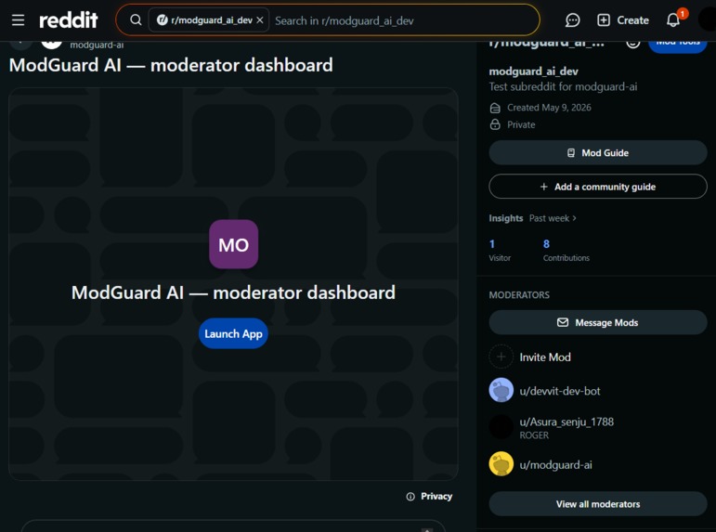
Task: Open u/Asura_senju_1788 moderator profile
Action: (566, 422)
